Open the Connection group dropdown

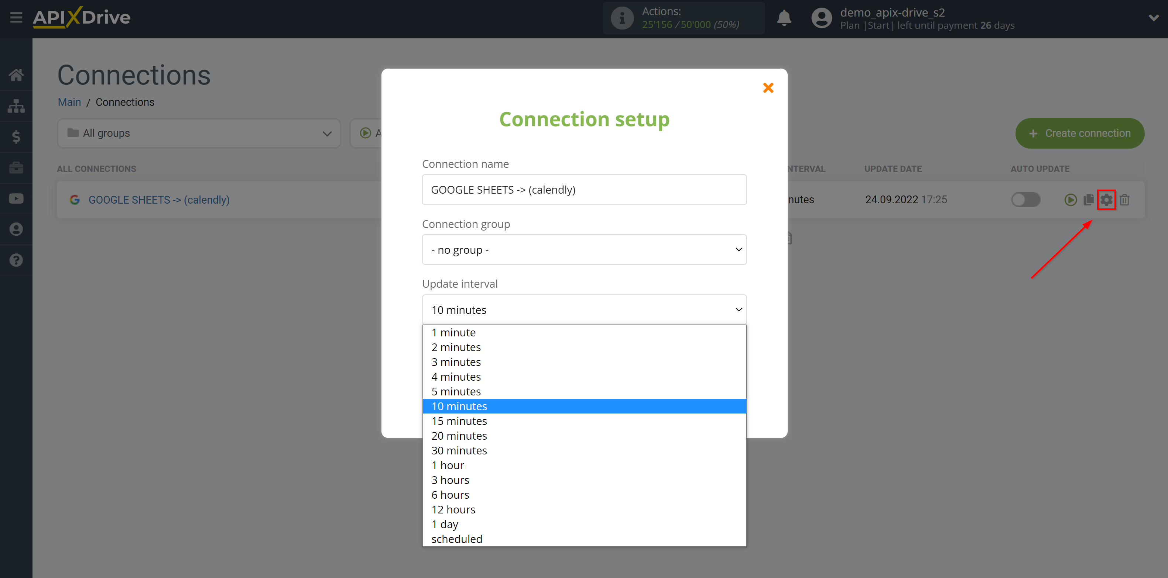click(x=585, y=249)
